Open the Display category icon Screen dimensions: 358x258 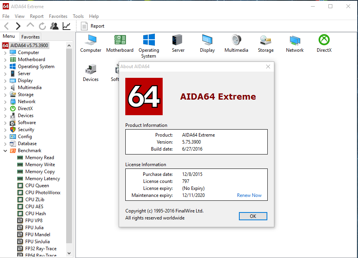[207, 43]
